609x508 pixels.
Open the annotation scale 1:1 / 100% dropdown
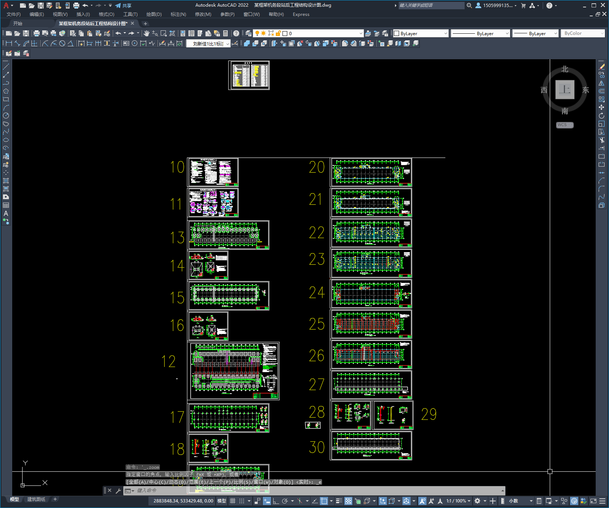(x=458, y=501)
